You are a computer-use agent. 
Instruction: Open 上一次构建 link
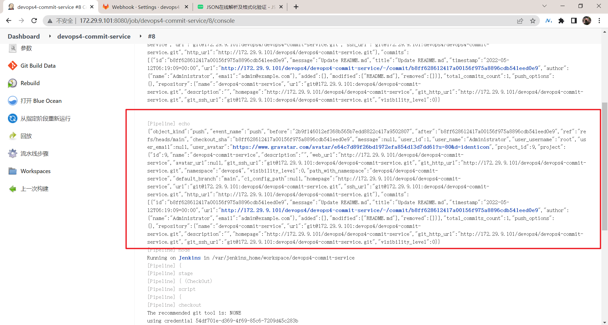point(35,189)
